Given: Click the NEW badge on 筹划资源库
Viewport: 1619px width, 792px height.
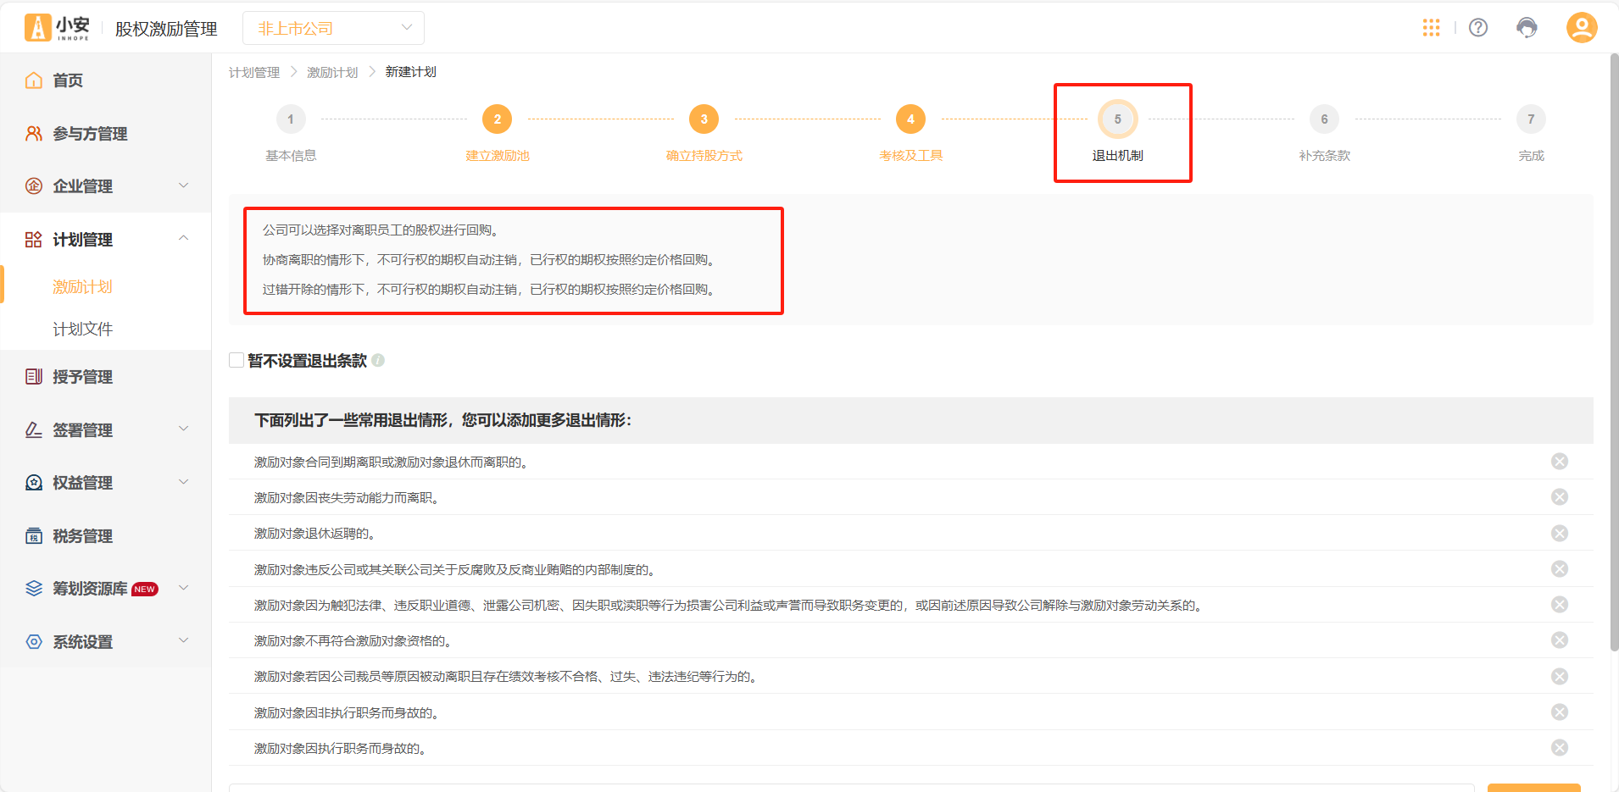Looking at the screenshot, I should click(x=145, y=590).
